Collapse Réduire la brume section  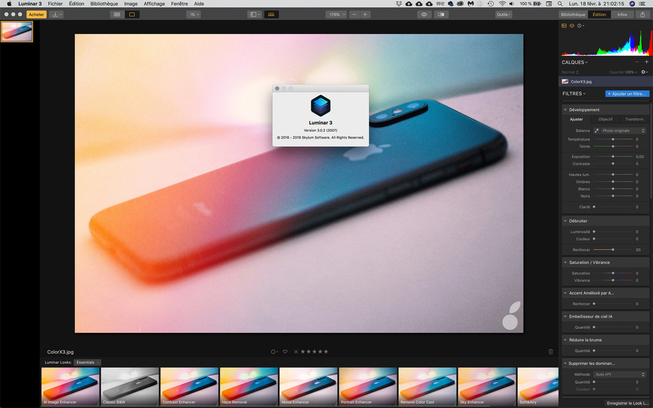(565, 340)
